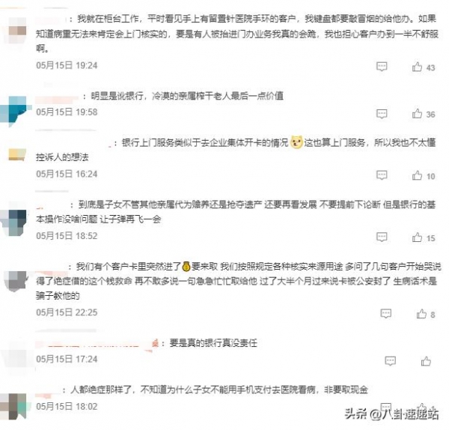Open avatar of the first commenter

[17, 31]
